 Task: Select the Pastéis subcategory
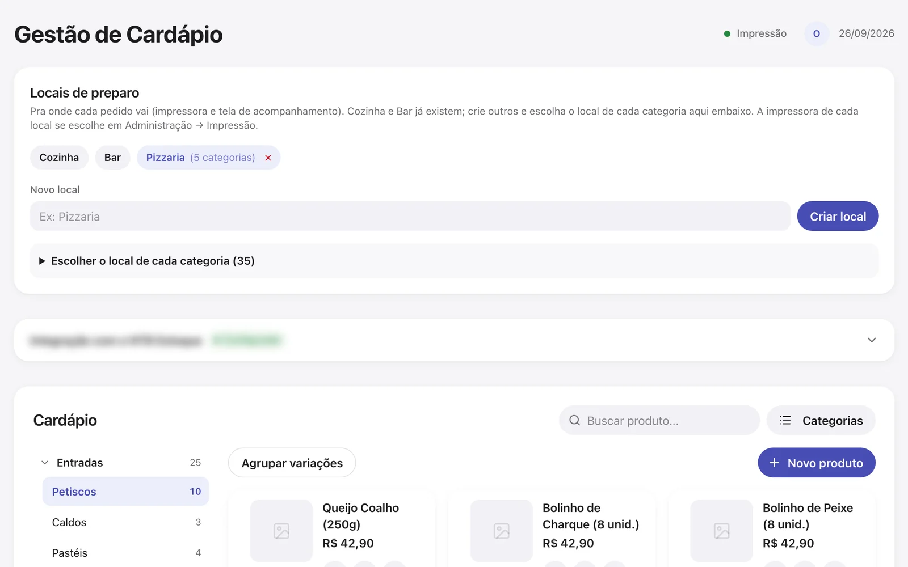(125, 553)
